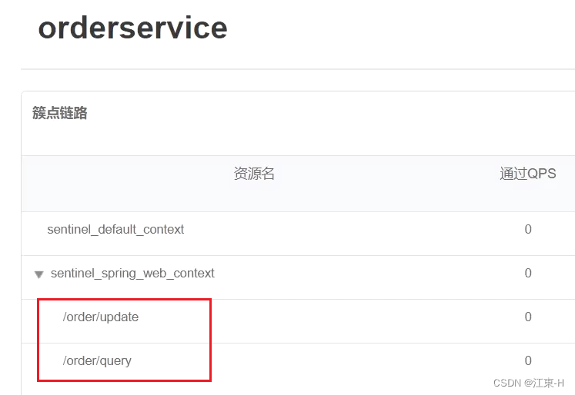Collapse the sentinel_spring_web_context tree node triangle
575x395 pixels.
[38, 274]
